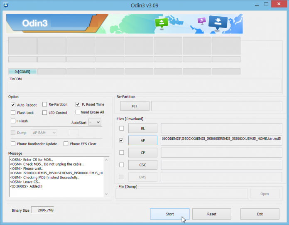Image resolution: width=289 pixels, height=225 pixels.
Task: Click the PIT file path field
Action: click(217, 106)
